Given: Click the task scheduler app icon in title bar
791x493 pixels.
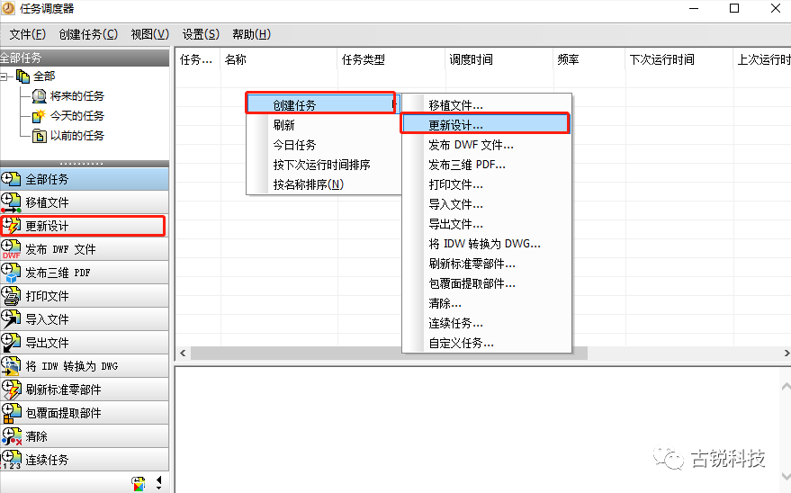Looking at the screenshot, I should [x=8, y=9].
